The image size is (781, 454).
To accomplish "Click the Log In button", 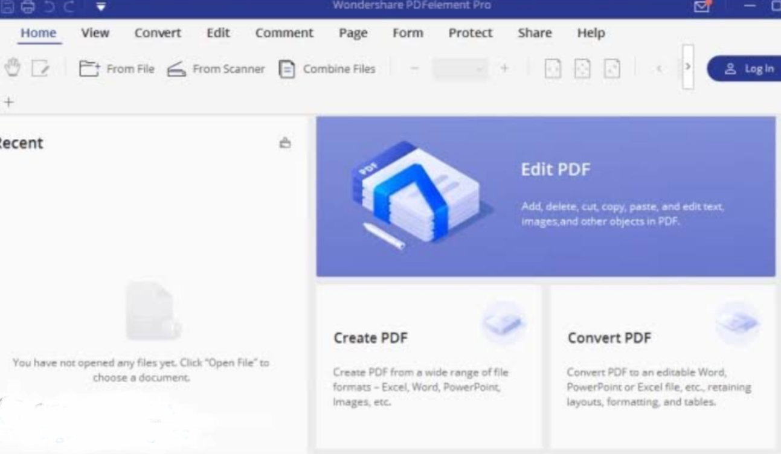I will pos(744,69).
